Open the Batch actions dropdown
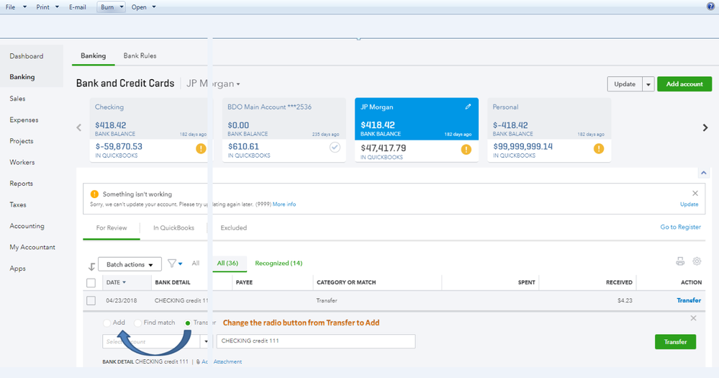 tap(130, 264)
